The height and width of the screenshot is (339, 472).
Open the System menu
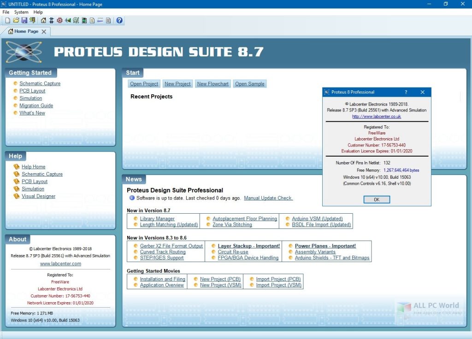21,12
